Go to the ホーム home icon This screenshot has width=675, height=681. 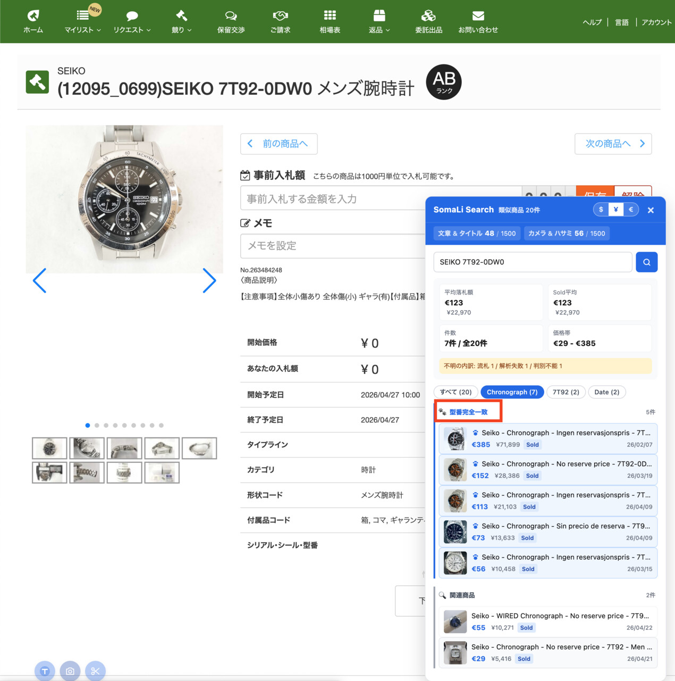[33, 21]
